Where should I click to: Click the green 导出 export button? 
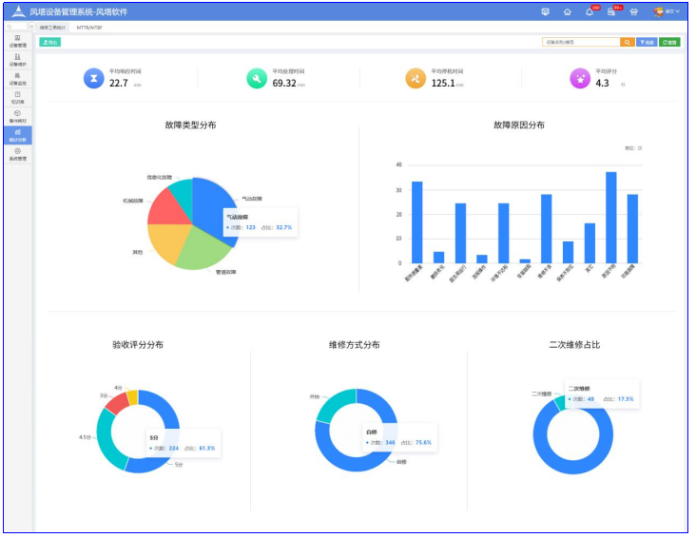(x=49, y=43)
